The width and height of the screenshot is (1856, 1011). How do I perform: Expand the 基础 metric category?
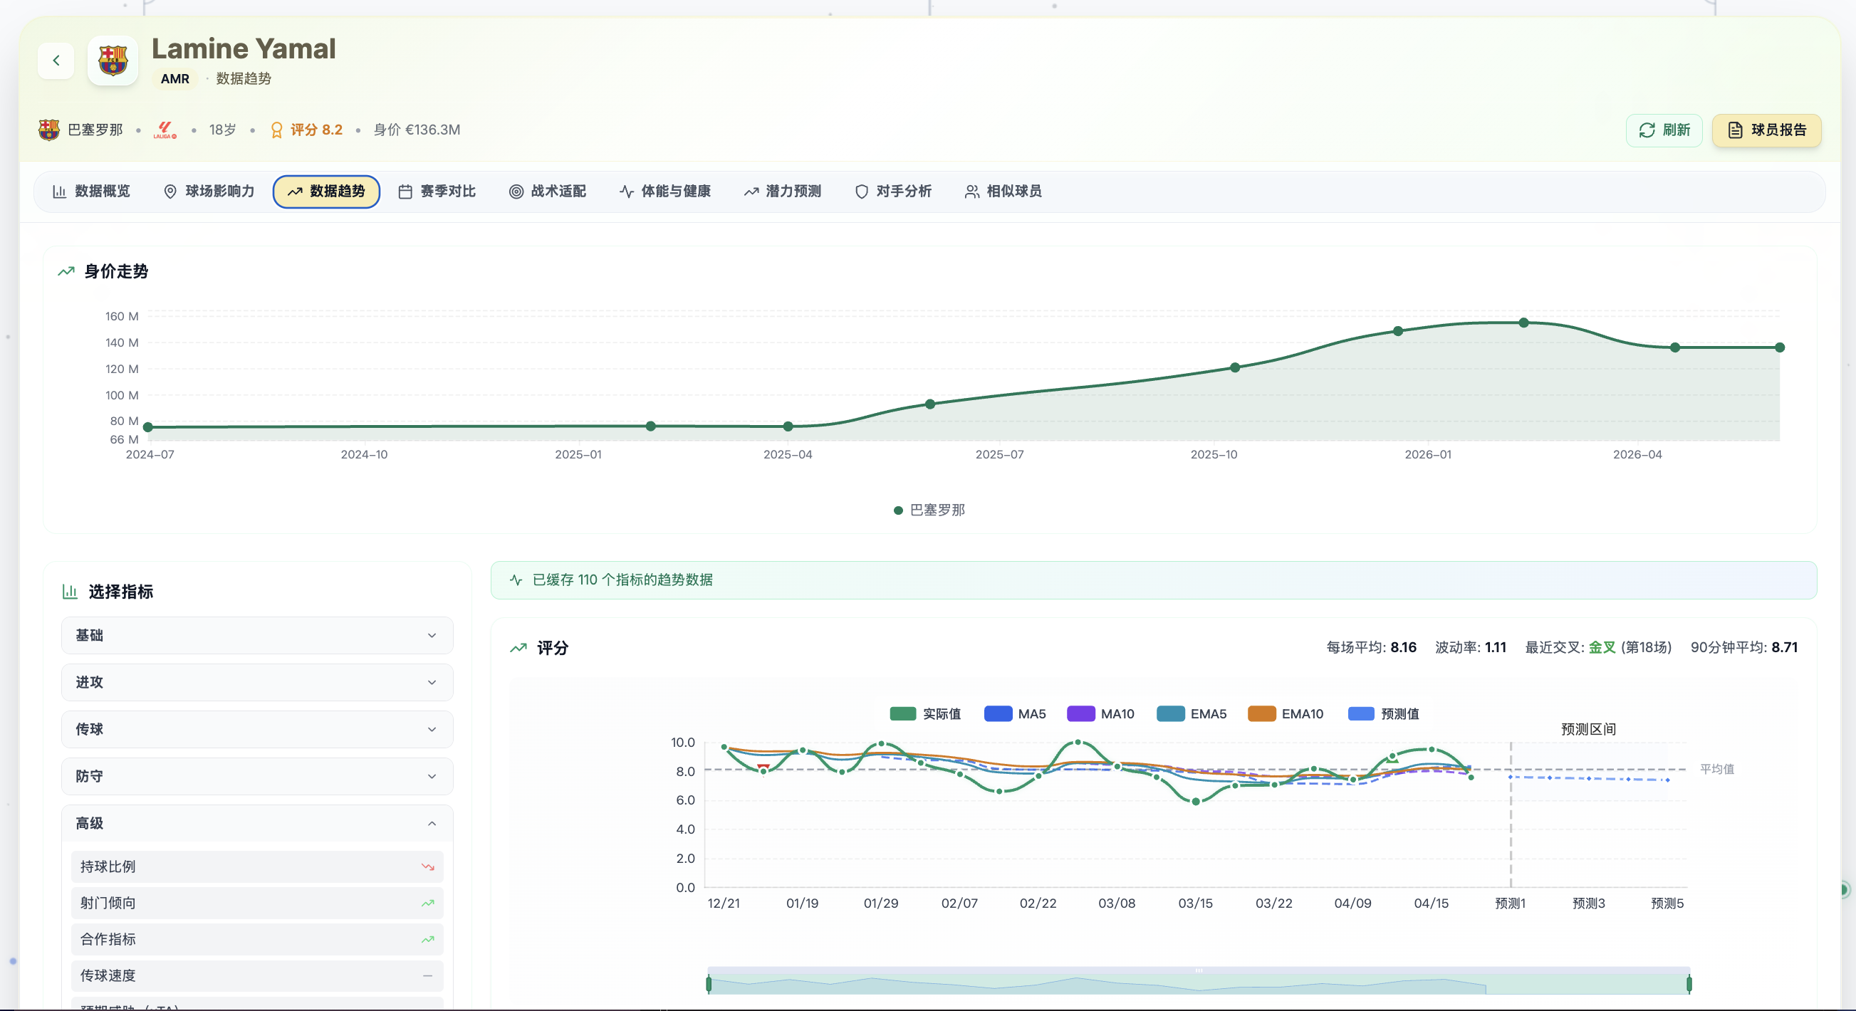pos(257,635)
